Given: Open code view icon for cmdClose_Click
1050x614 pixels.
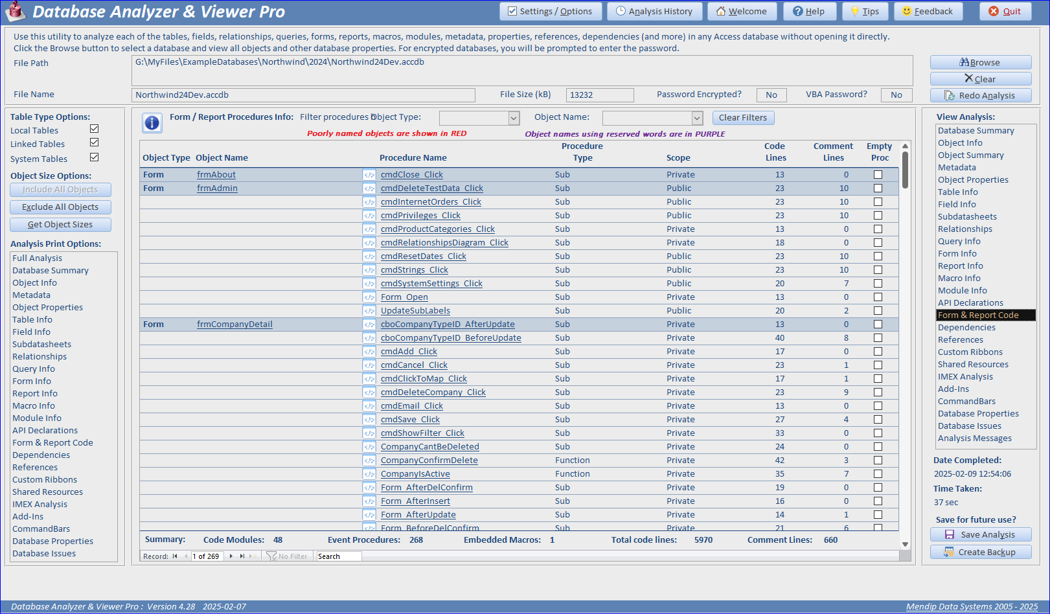Looking at the screenshot, I should [369, 175].
